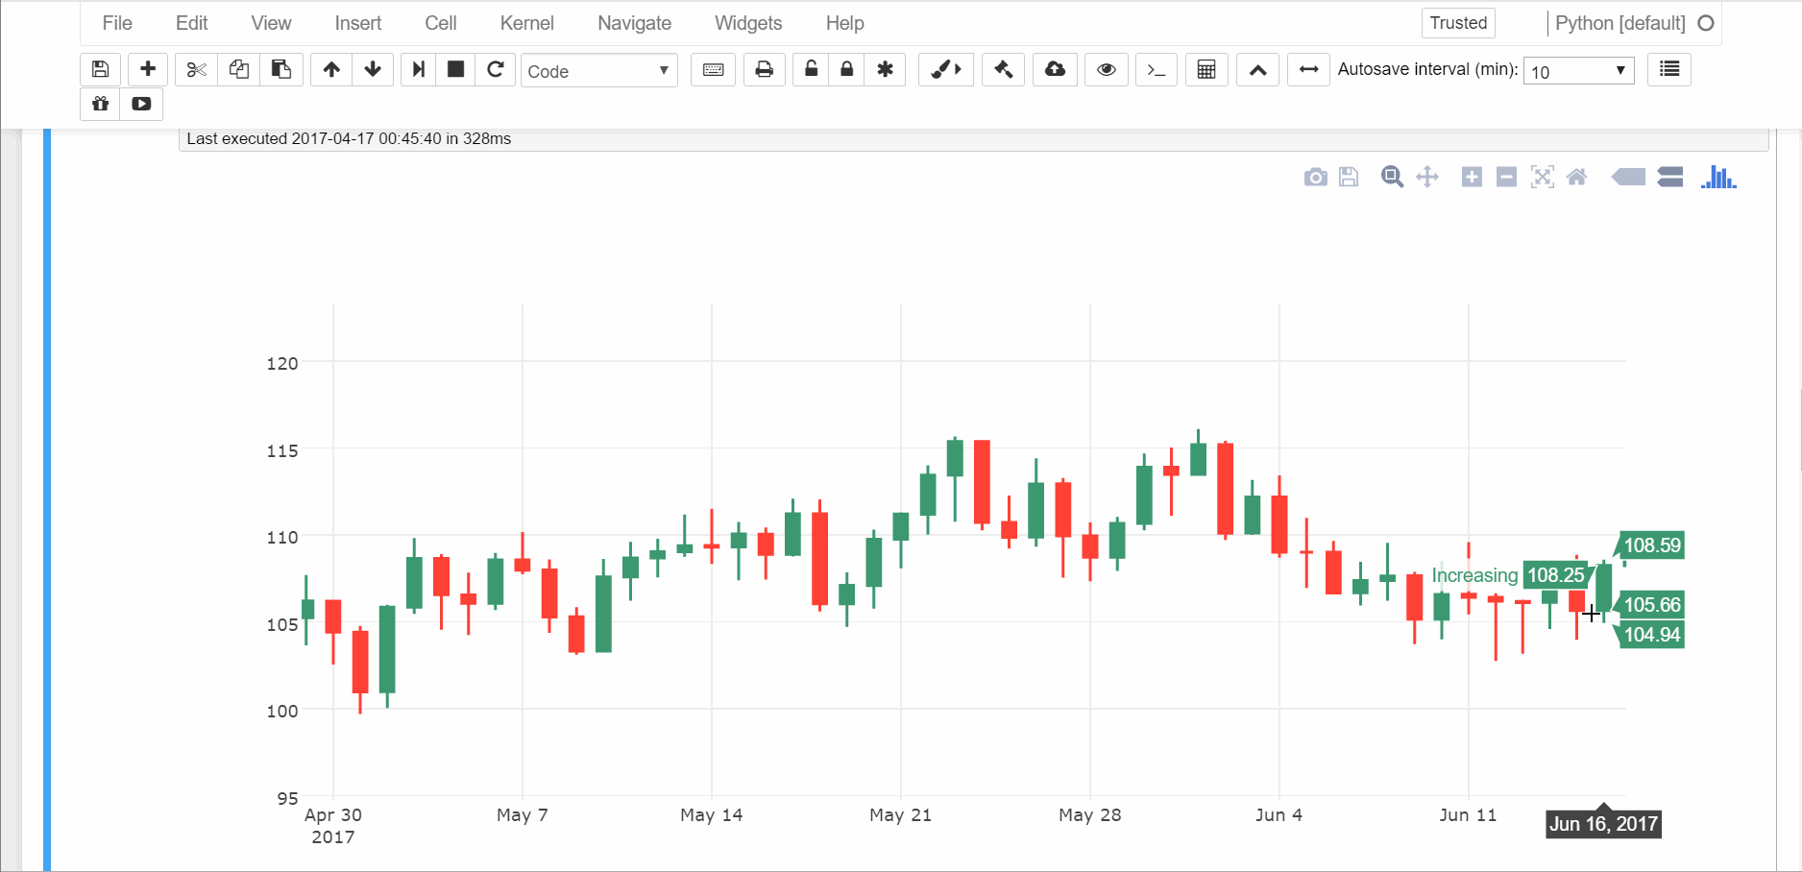The height and width of the screenshot is (872, 1802).
Task: Click the horizontal double-arrow width button
Action: click(1308, 69)
